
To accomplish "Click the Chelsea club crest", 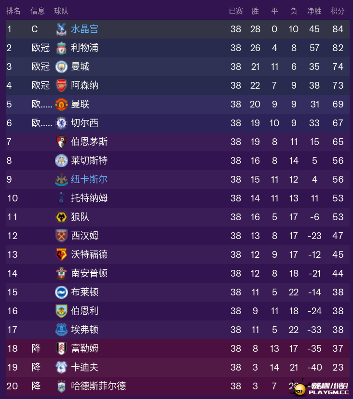I will (61, 123).
